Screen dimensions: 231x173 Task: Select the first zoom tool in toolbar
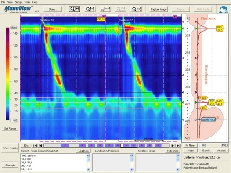tap(75, 9)
